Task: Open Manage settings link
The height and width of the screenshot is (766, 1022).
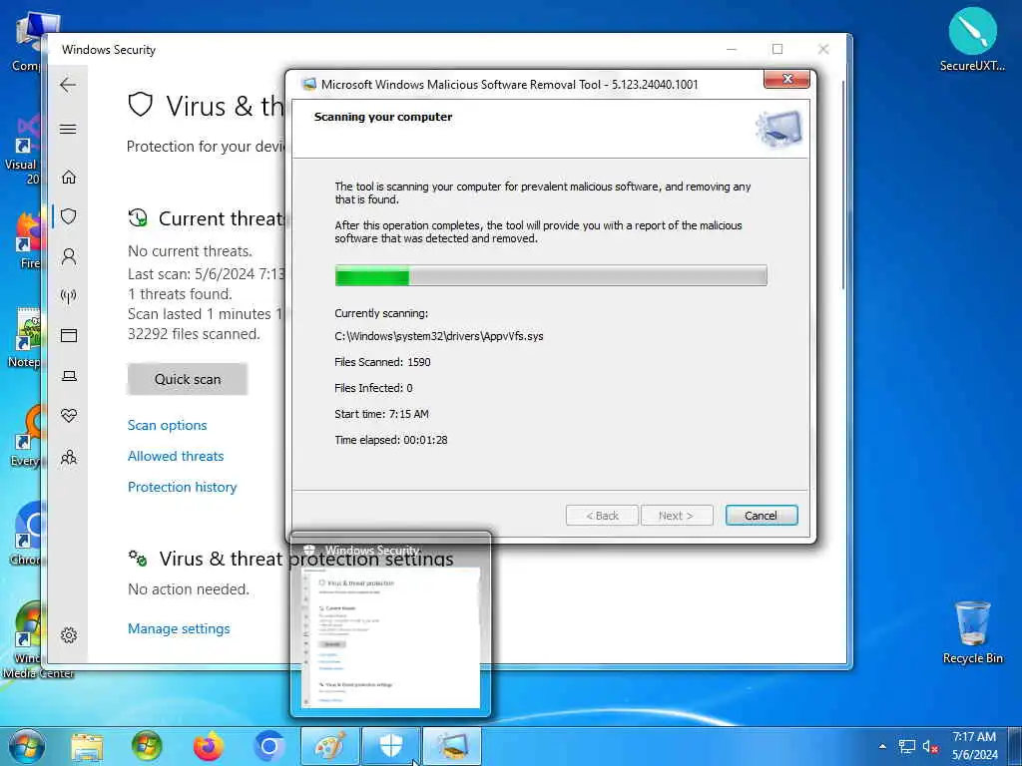Action: pyautogui.click(x=179, y=628)
